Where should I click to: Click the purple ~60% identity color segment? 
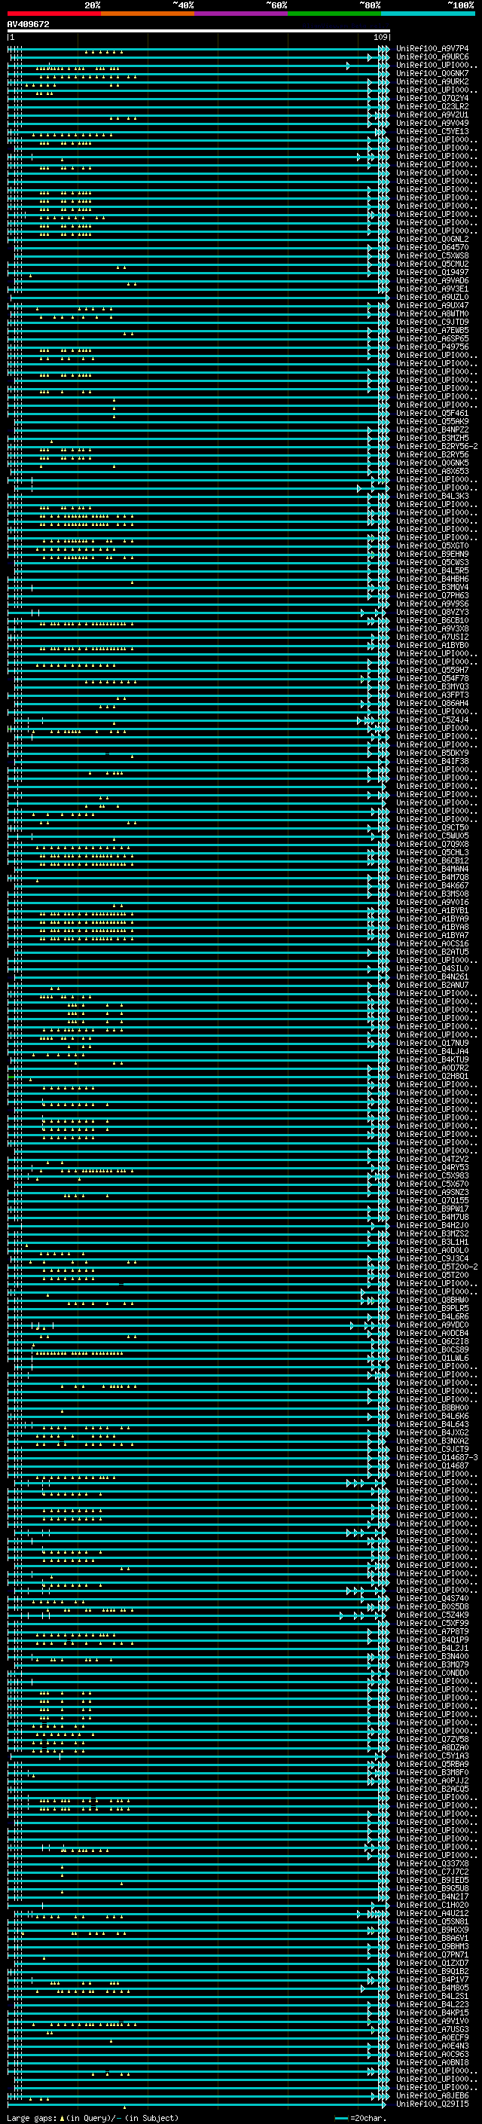pyautogui.click(x=242, y=14)
